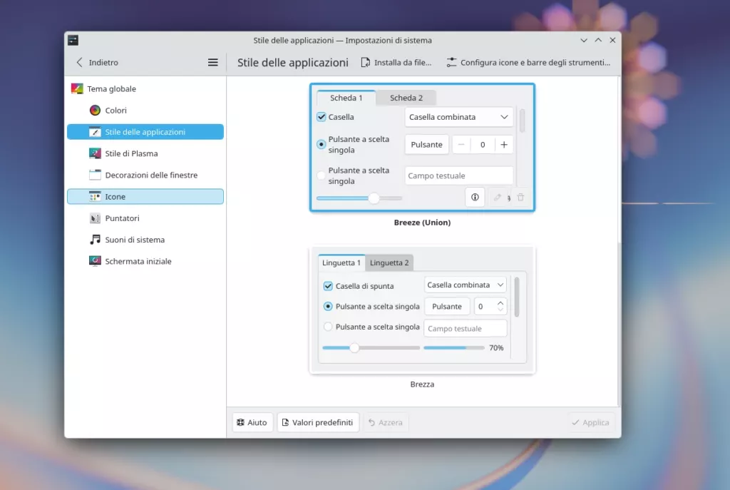The image size is (730, 490).
Task: Switch to the Scheda 2 tab
Action: (x=406, y=98)
